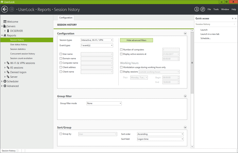Open the Sort field dropdown
Screen dimensions: 238x153
160,139
